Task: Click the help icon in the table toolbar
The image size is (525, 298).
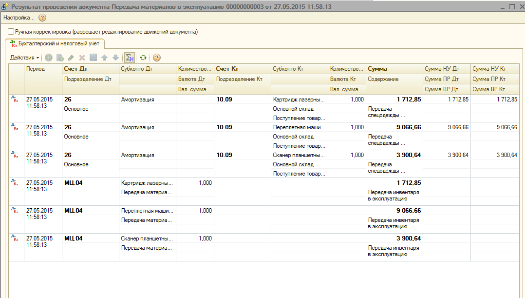Action: [157, 58]
